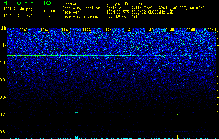This screenshot has height=139, width=219.
Task: Select the A504HB(yagi 4el) antenna text
Action: [x=123, y=16]
